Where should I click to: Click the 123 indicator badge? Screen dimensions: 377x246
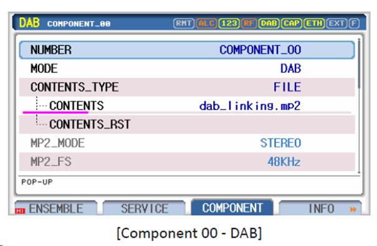(x=229, y=23)
